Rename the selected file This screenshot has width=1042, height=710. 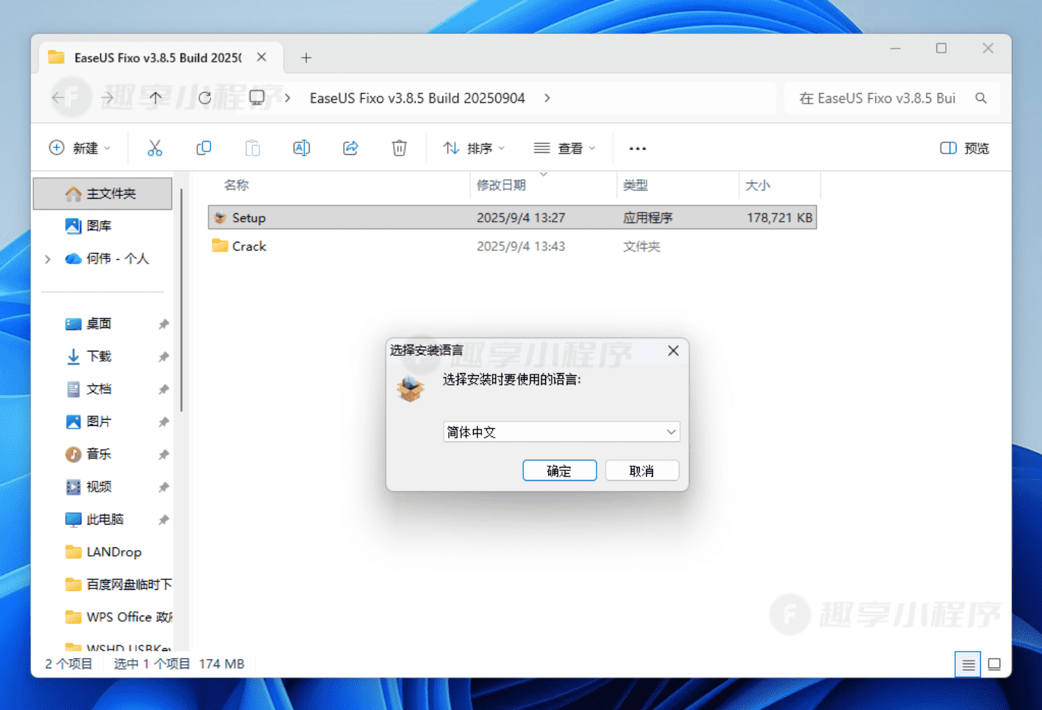[301, 147]
